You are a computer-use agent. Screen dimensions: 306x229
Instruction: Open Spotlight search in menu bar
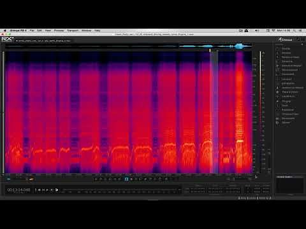tap(295, 31)
